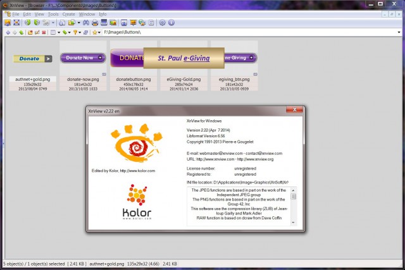Click scrollbar thumb in credits box
This screenshot has width=405, height=270.
[x=293, y=197]
